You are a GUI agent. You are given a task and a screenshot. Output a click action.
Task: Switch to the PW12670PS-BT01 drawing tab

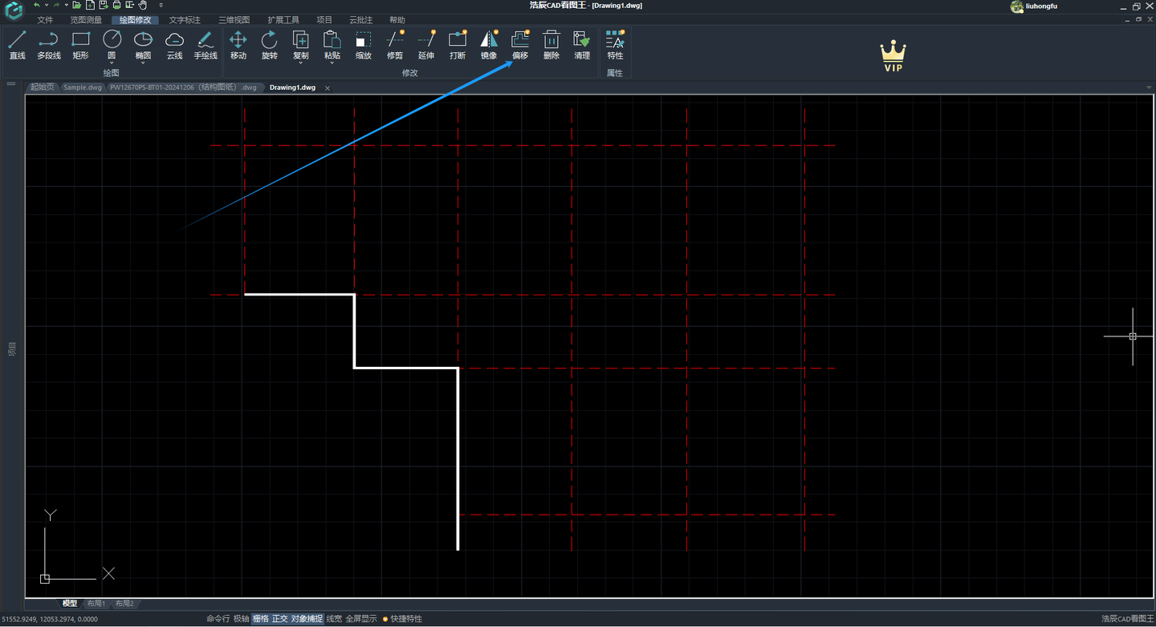point(183,88)
